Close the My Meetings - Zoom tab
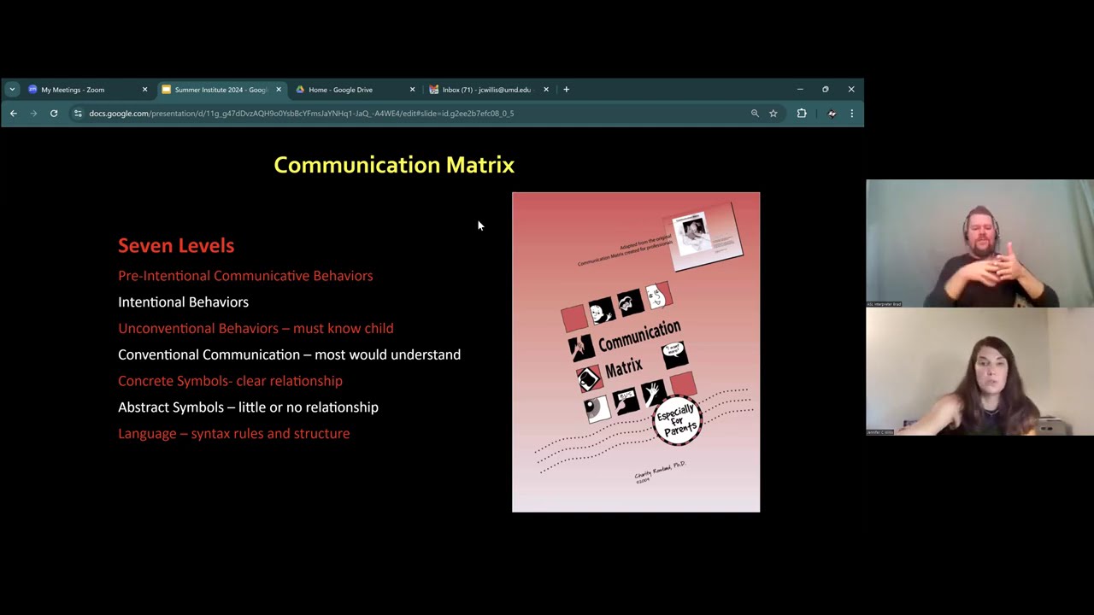This screenshot has height=615, width=1094. (x=144, y=89)
